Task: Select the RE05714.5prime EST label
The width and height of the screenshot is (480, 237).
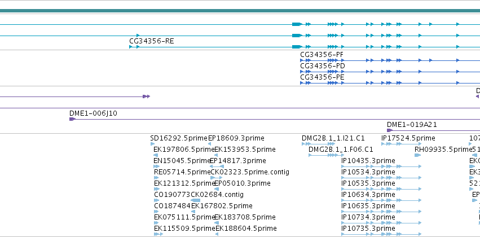Action: (x=182, y=172)
